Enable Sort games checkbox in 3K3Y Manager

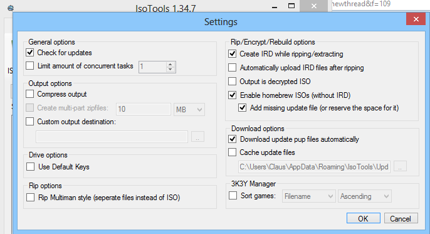click(x=233, y=196)
